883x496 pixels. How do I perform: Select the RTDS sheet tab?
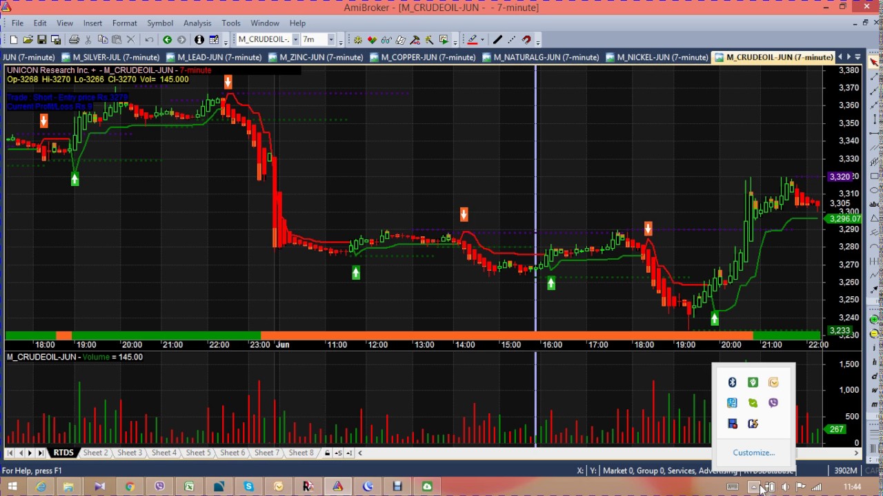[63, 453]
